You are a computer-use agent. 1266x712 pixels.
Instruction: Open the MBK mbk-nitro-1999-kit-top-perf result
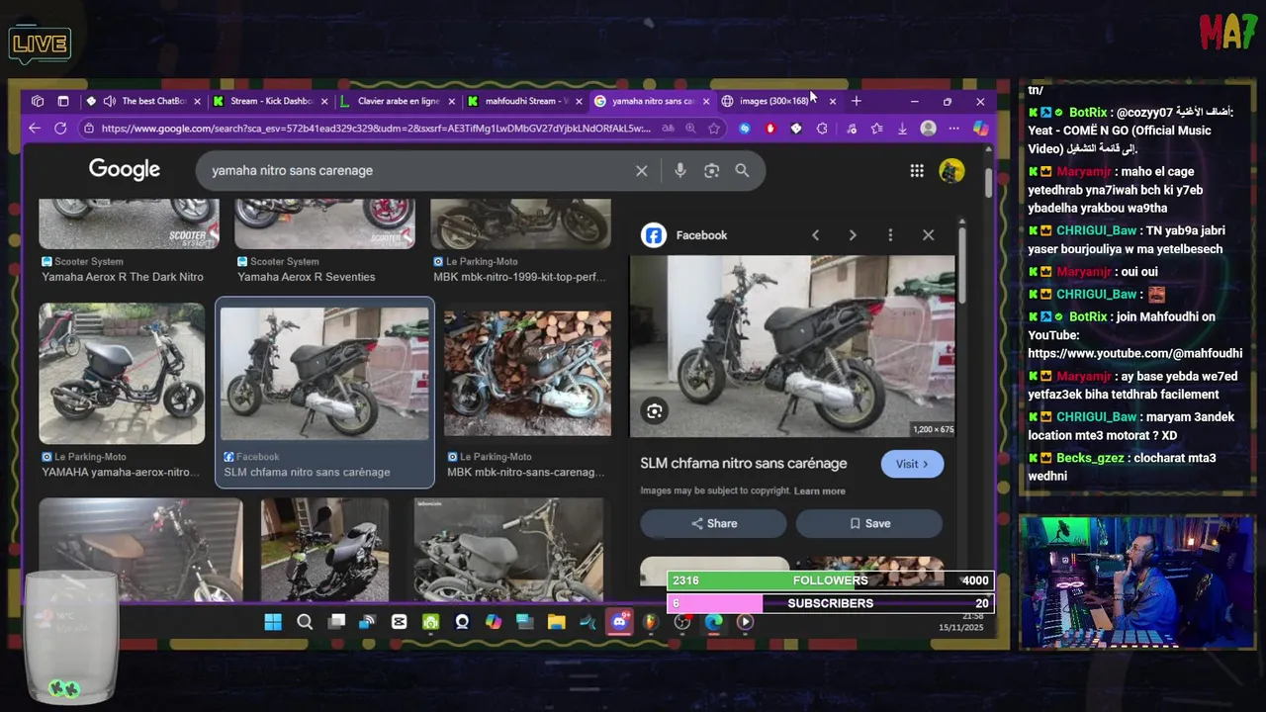click(520, 223)
